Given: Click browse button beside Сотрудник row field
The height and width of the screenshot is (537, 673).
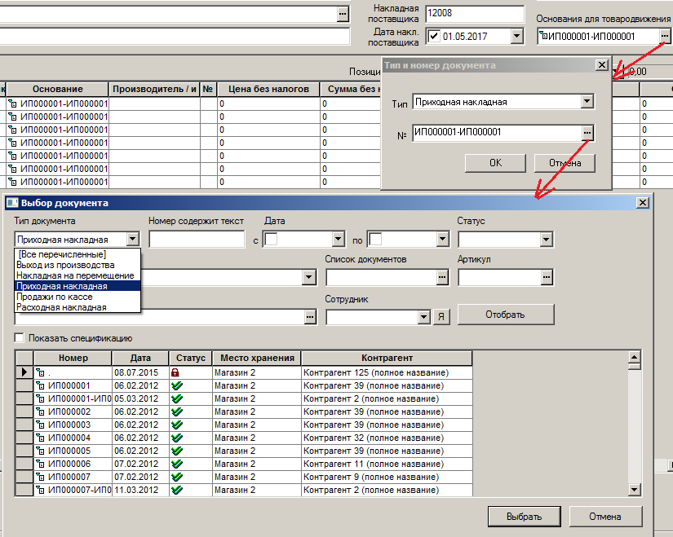Looking at the screenshot, I should 310,317.
